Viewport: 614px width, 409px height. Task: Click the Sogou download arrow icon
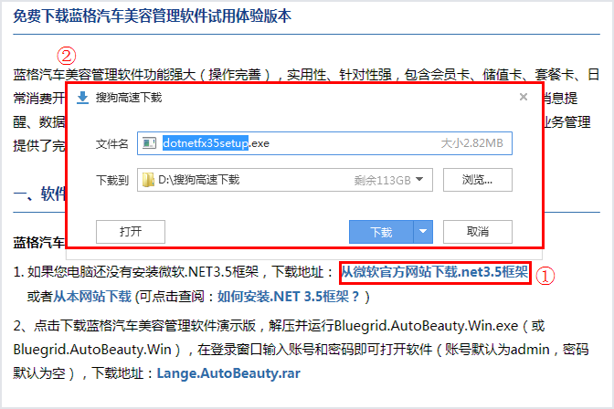click(x=83, y=95)
